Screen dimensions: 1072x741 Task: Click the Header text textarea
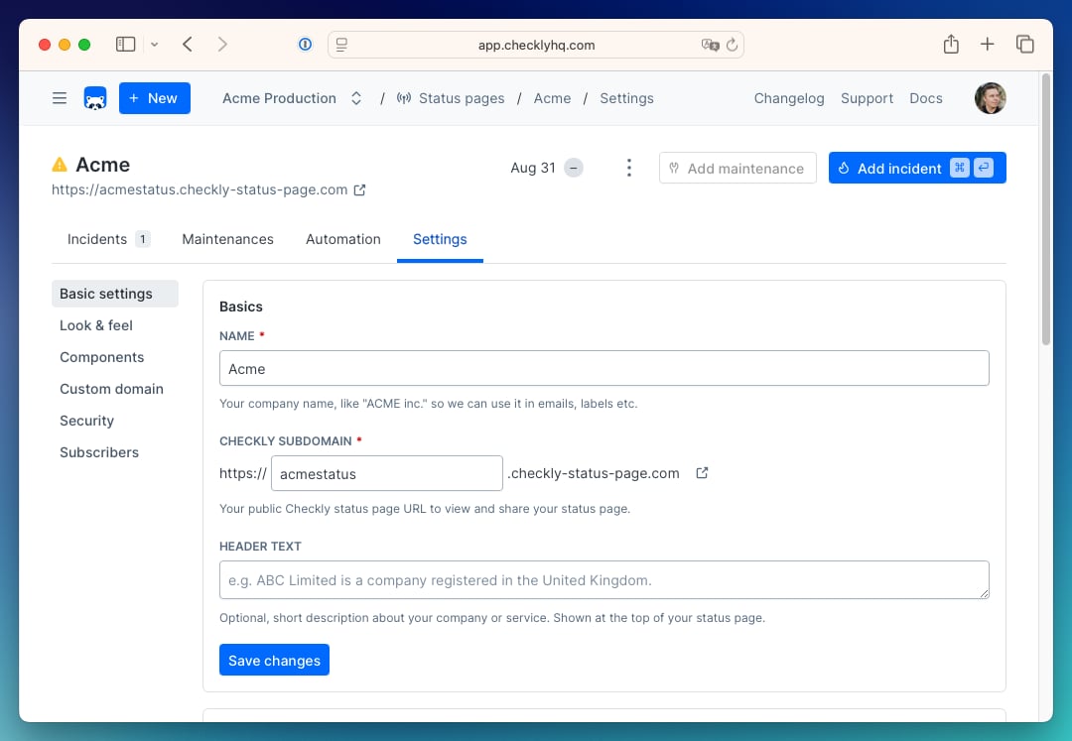point(603,580)
